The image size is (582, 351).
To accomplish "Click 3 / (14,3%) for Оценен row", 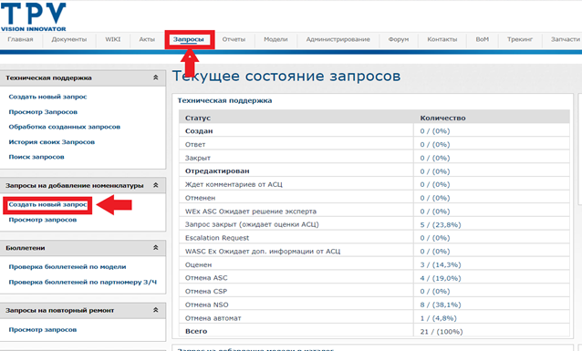I will 441,265.
